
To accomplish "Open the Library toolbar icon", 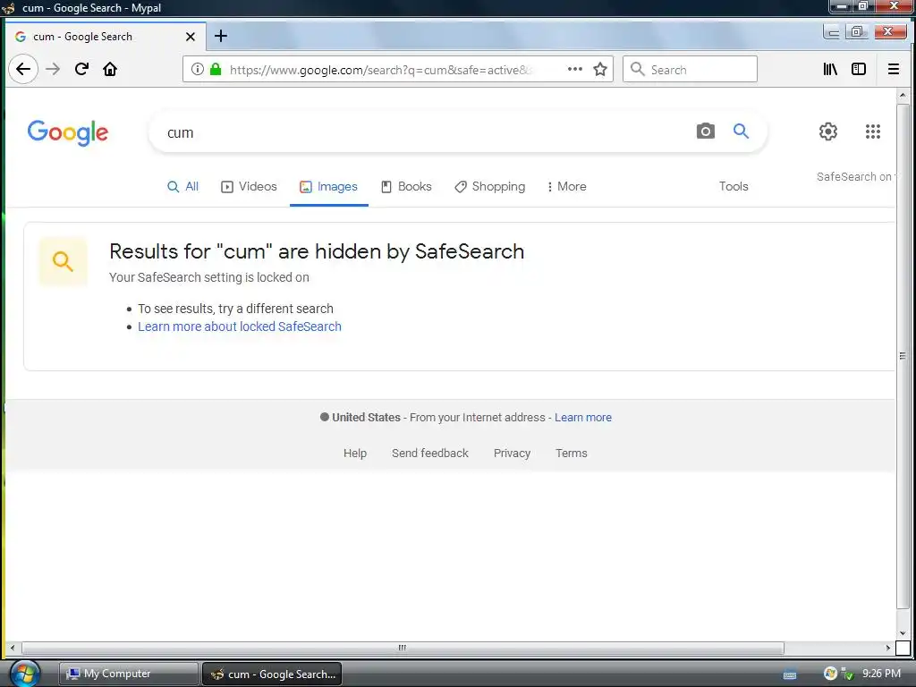I will tap(830, 69).
